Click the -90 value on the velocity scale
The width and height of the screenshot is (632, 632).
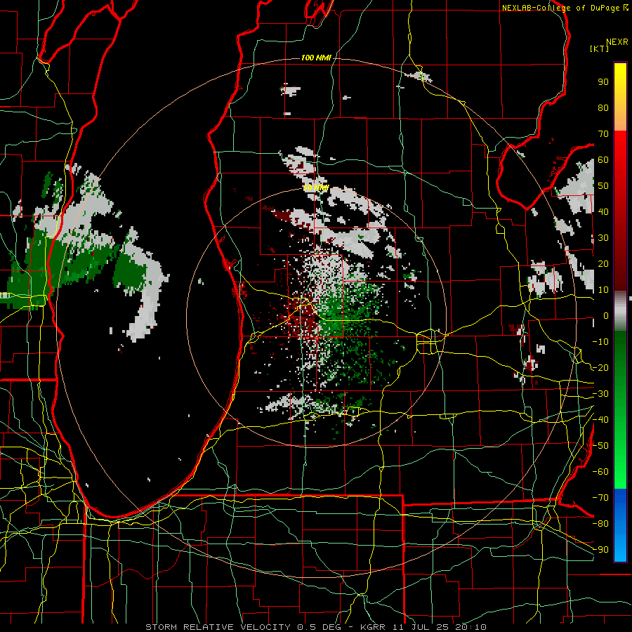pos(600,550)
